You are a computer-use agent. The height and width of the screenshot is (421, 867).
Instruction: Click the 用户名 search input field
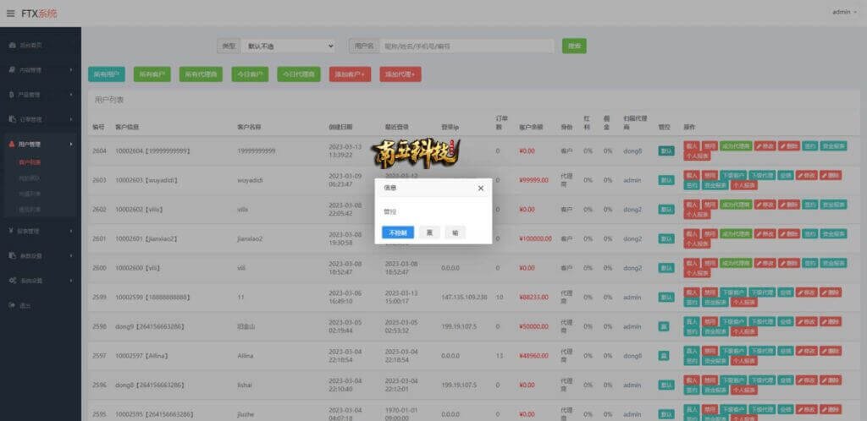(x=467, y=46)
